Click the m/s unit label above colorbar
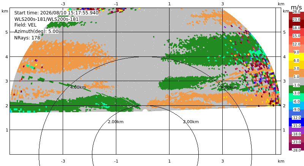This screenshot has height=166, width=304. point(296,7)
